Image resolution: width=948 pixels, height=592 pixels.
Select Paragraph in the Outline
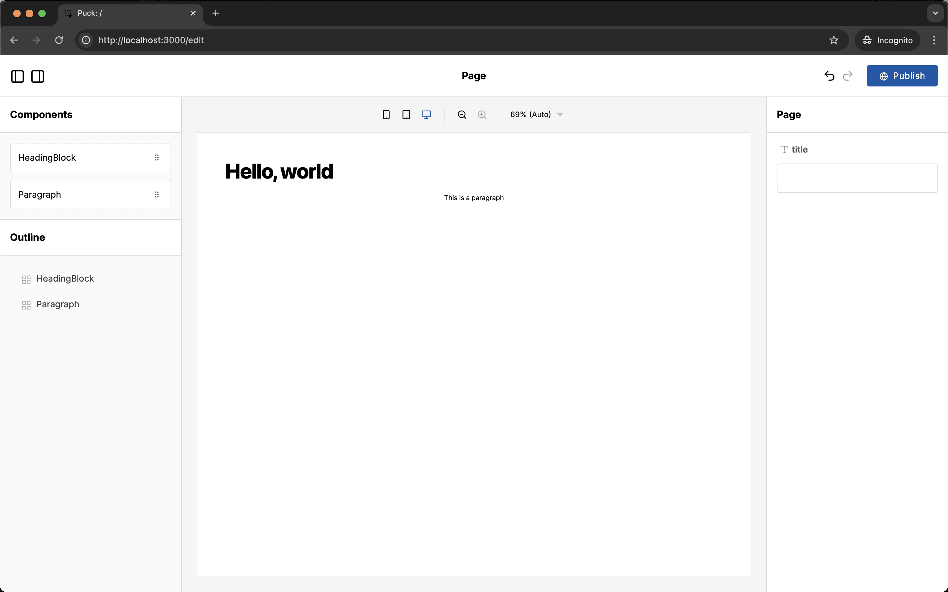pyautogui.click(x=58, y=304)
